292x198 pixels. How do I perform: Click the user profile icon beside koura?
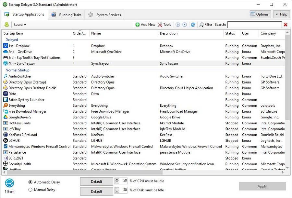(x=6, y=24)
